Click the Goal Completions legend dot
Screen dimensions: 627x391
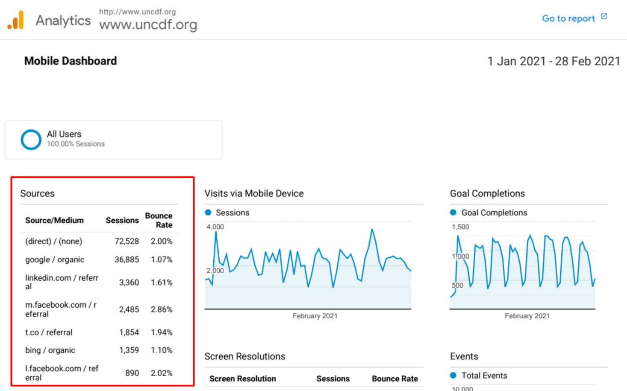tap(453, 212)
